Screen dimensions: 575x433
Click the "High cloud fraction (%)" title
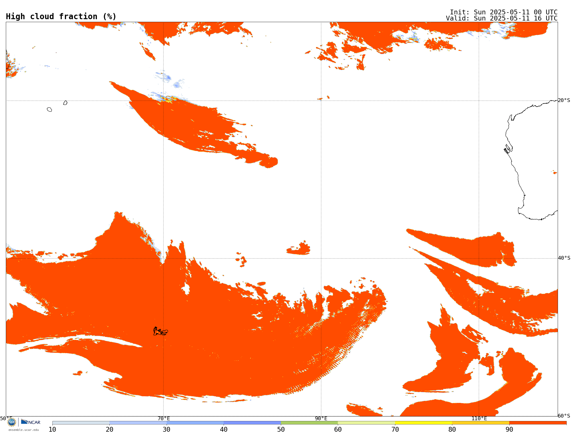pyautogui.click(x=61, y=17)
